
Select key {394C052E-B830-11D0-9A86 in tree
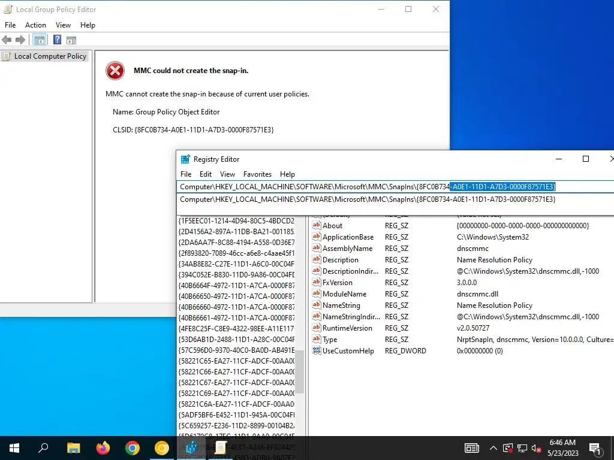click(236, 274)
